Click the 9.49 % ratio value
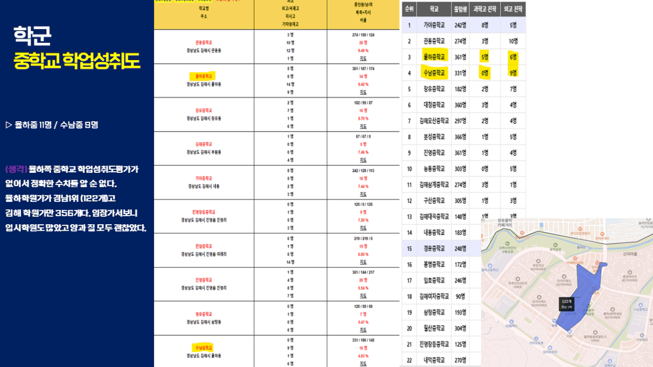This screenshot has height=367, width=653. [x=363, y=50]
